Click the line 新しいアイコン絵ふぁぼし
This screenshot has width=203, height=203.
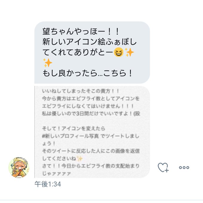(90, 42)
